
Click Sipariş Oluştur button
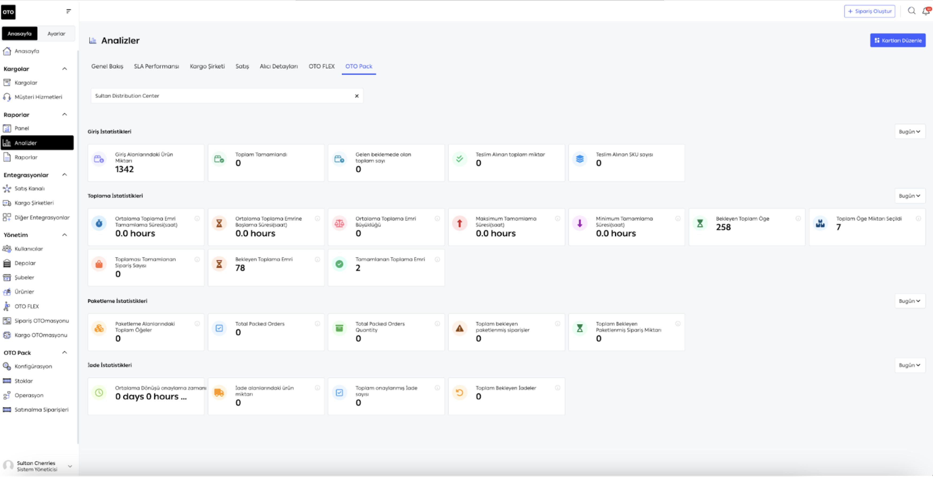pos(869,11)
